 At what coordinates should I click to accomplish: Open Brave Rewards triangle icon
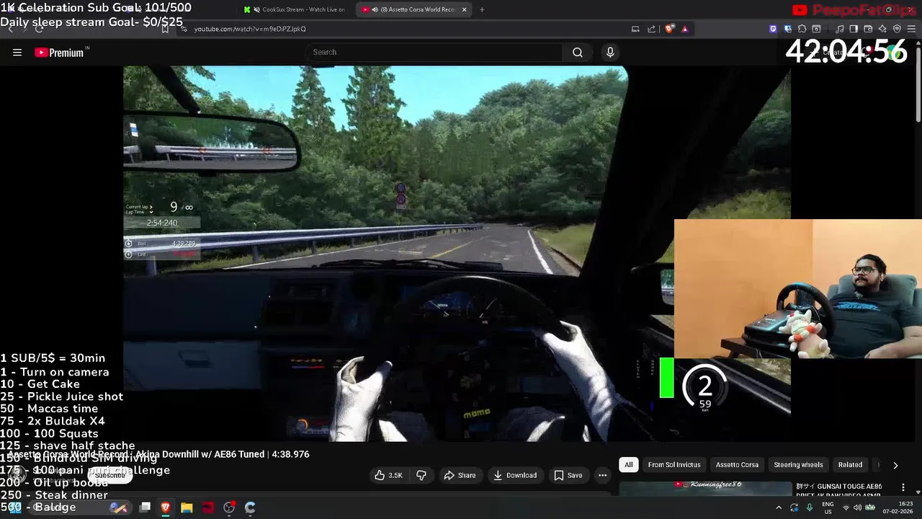point(685,29)
